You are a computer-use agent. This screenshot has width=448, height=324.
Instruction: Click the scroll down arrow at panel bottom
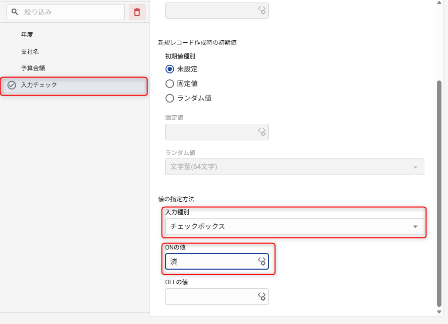click(x=439, y=312)
